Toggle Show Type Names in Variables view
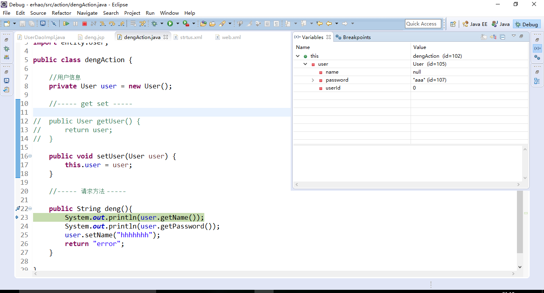This screenshot has width=544, height=293. point(483,37)
